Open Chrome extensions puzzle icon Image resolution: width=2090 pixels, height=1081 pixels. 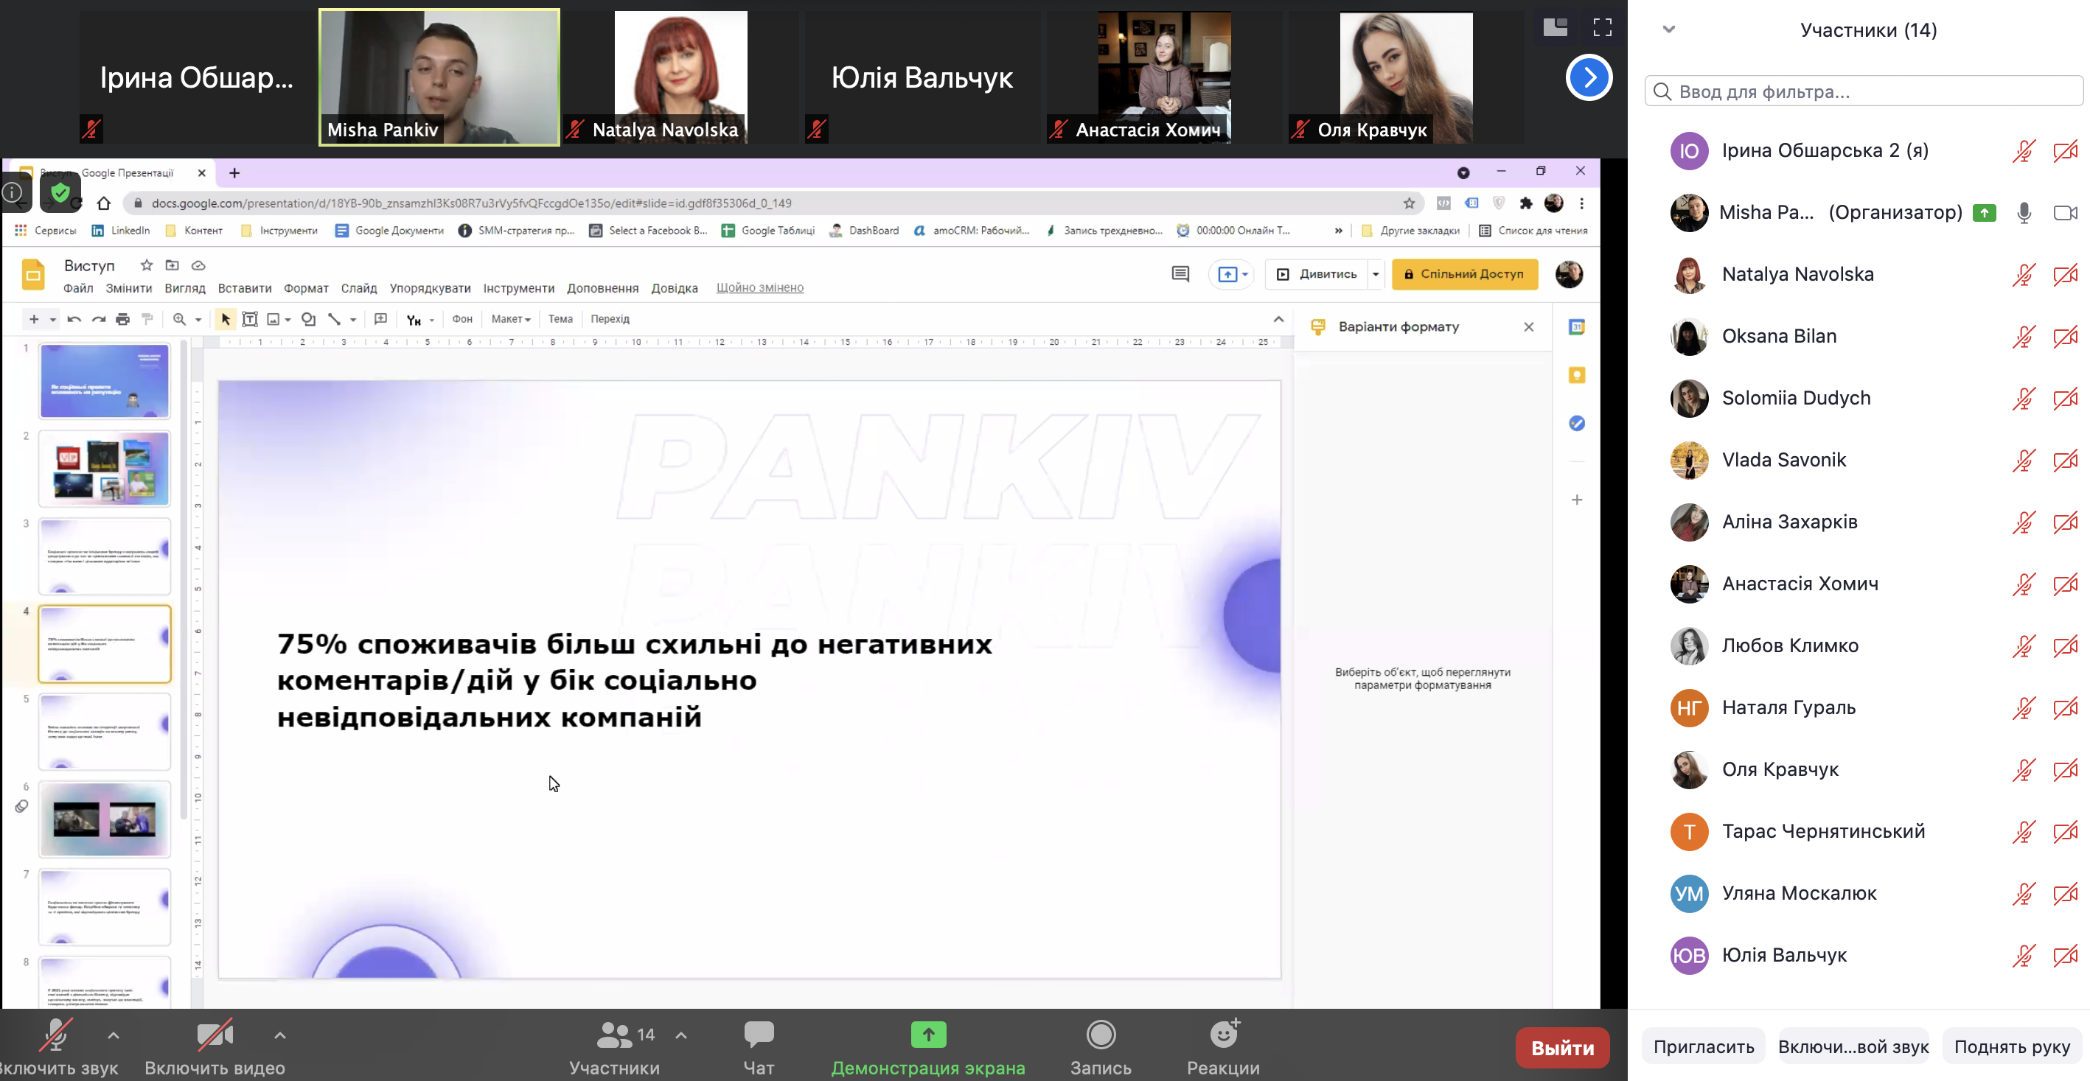pyautogui.click(x=1525, y=203)
